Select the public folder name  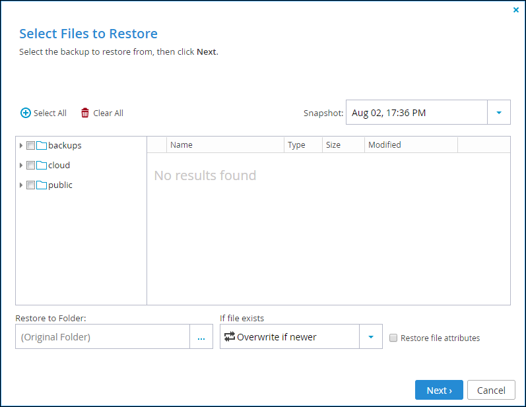[60, 185]
